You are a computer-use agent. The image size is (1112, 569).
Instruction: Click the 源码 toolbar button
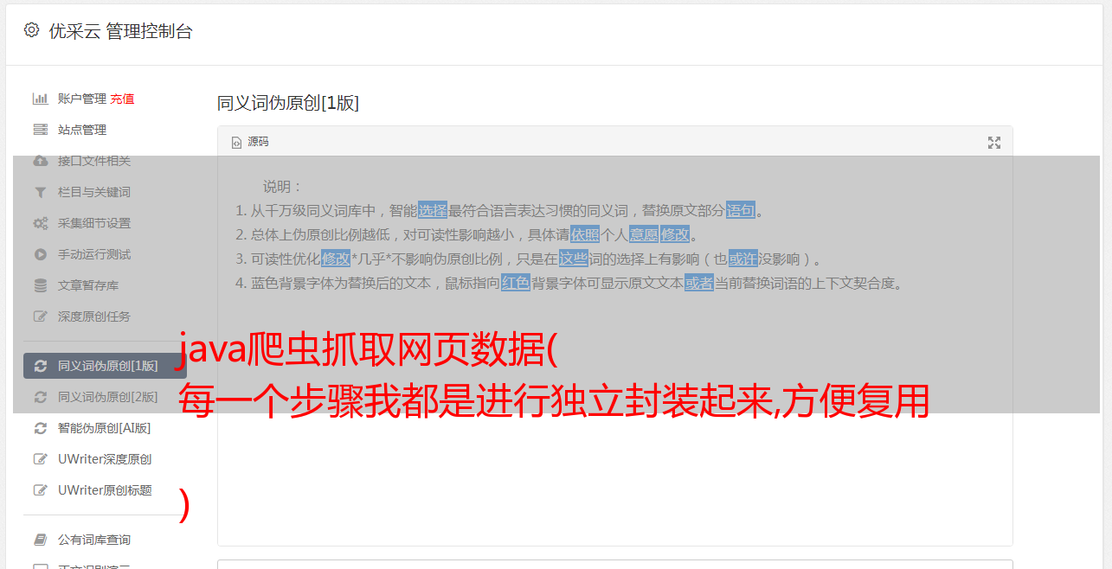[250, 142]
